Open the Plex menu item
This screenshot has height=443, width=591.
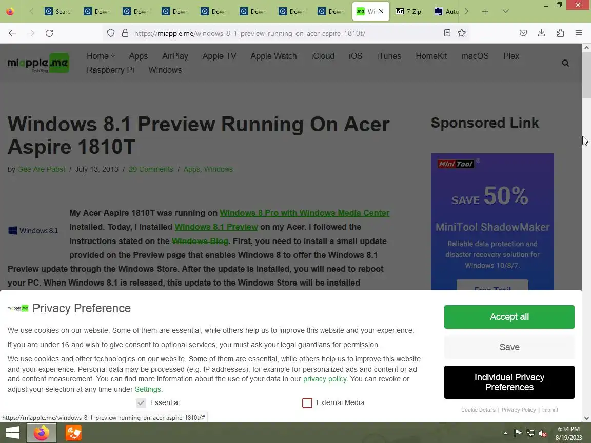511,56
